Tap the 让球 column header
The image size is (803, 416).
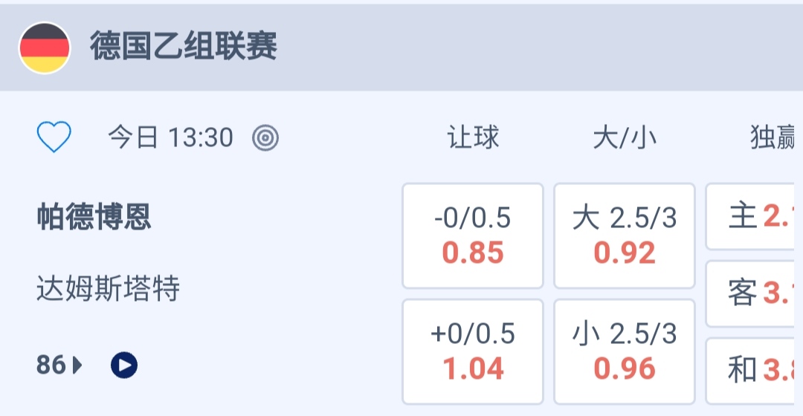[x=473, y=137]
